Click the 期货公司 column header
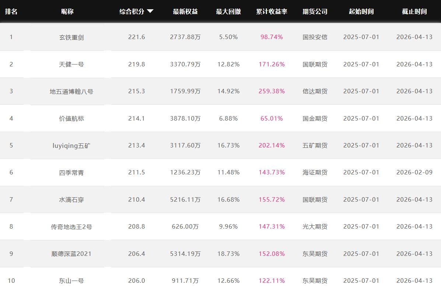 coord(315,11)
